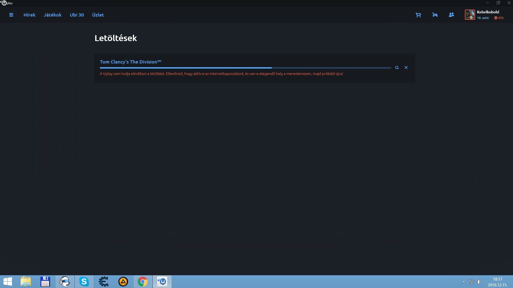Open the Kebelkobold username profile
513x288 pixels.
pyautogui.click(x=488, y=12)
